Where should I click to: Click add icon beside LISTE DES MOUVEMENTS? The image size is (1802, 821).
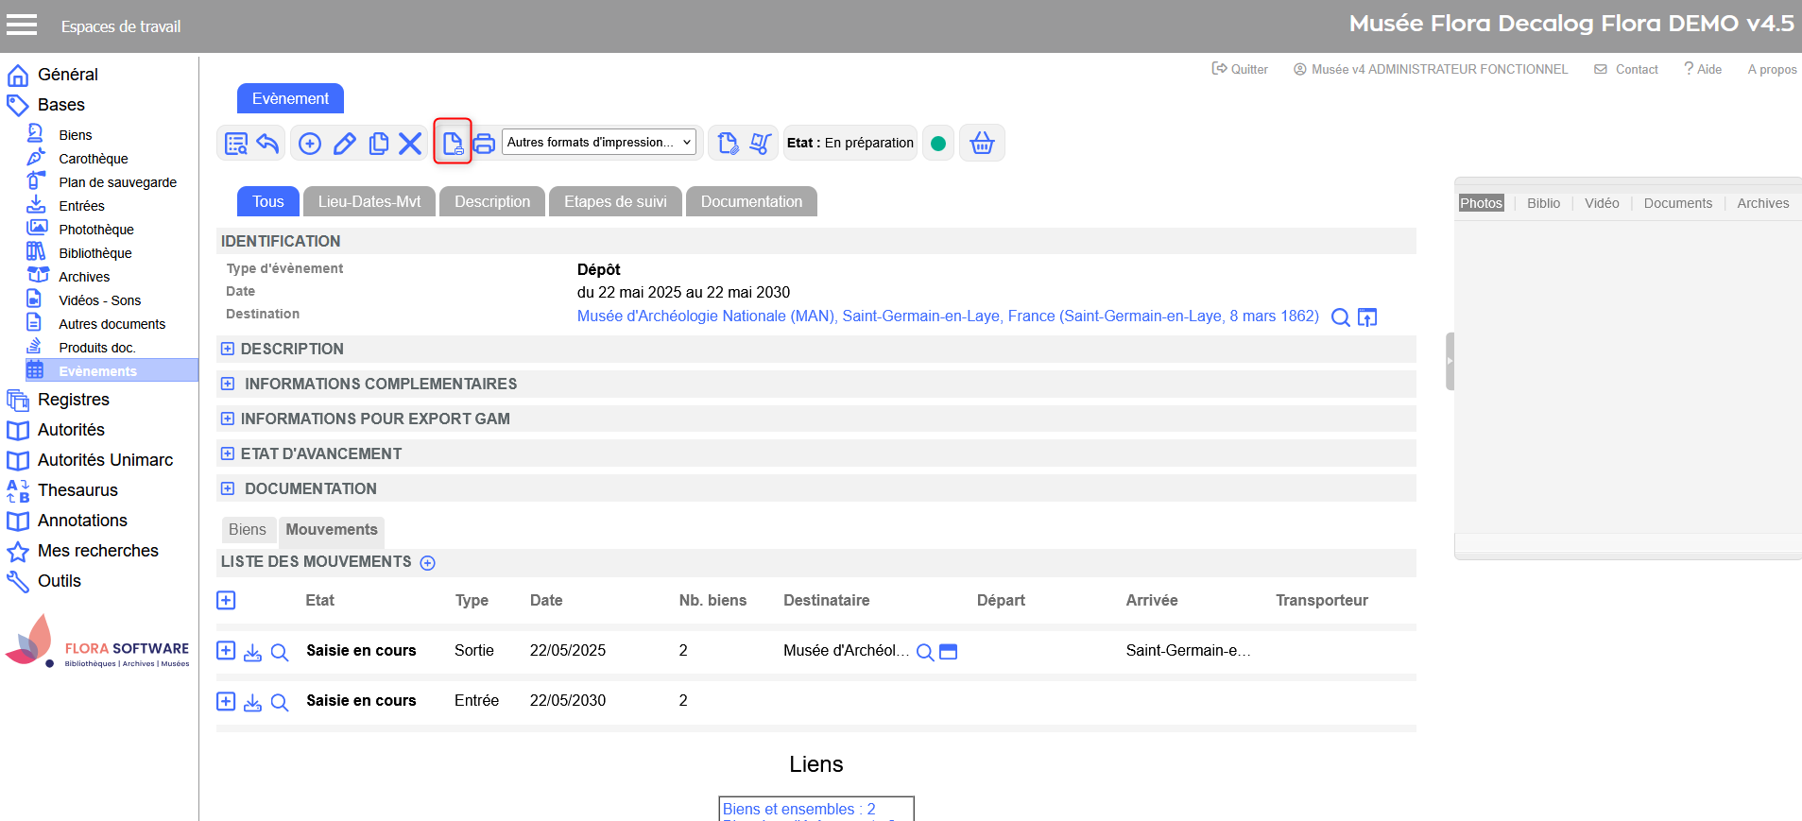pyautogui.click(x=427, y=563)
